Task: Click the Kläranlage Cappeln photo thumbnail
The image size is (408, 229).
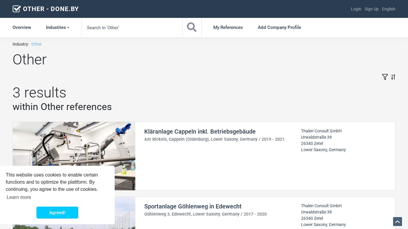Action: pos(74,156)
